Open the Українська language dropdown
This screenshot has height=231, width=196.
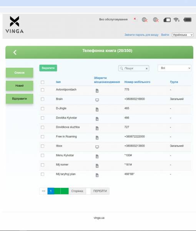183,35
